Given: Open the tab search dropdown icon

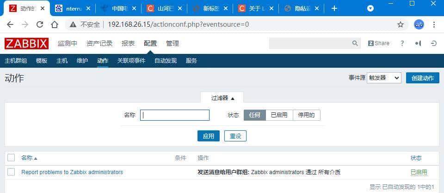Looking at the screenshot, I should click(x=370, y=8).
